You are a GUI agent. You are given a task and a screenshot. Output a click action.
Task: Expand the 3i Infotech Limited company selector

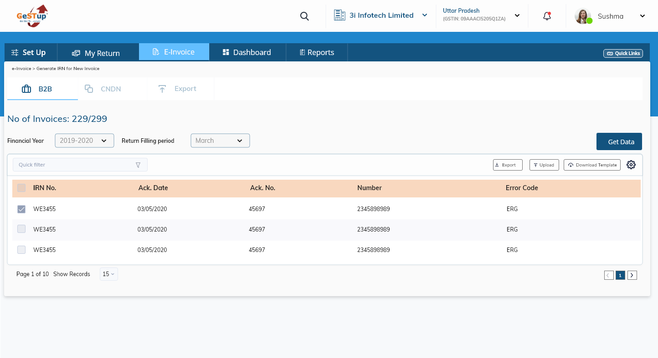[381, 15]
